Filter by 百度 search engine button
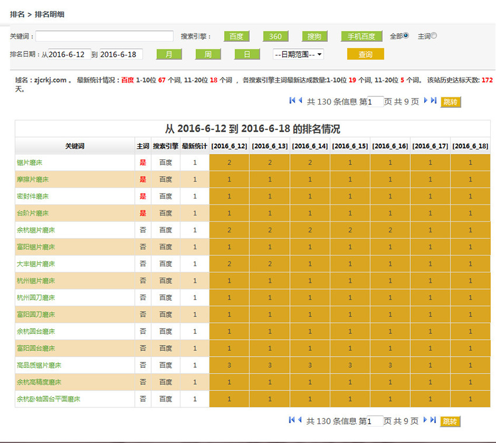496x443 pixels. point(236,36)
